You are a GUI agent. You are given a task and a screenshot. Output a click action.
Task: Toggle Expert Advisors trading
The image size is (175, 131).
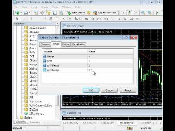pos(105,13)
